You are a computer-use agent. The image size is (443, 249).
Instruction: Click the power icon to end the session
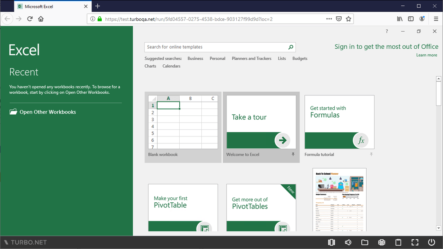tap(431, 242)
